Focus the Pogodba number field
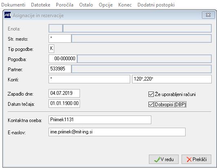 pyautogui.click(x=63, y=59)
